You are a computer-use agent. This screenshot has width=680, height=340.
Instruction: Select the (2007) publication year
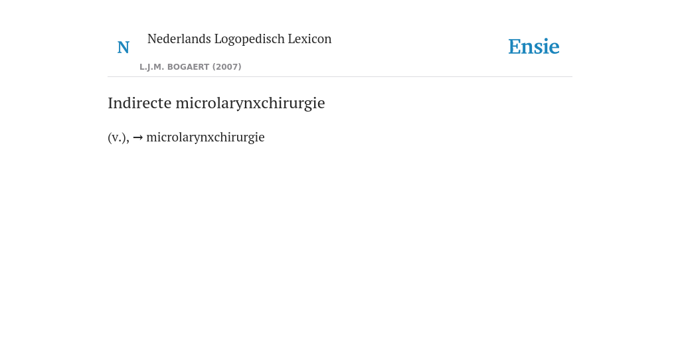(227, 67)
